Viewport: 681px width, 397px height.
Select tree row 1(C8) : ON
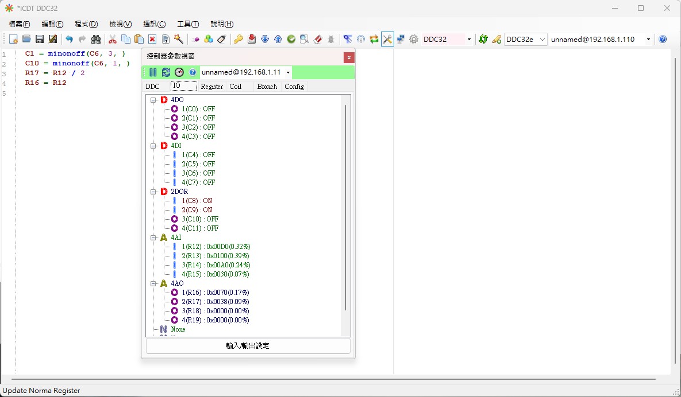tap(197, 201)
